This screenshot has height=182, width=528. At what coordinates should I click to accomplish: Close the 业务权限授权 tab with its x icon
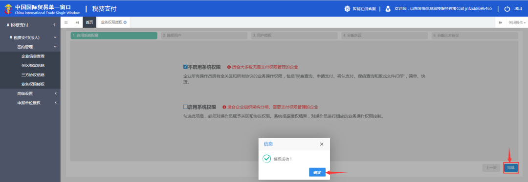[125, 22]
